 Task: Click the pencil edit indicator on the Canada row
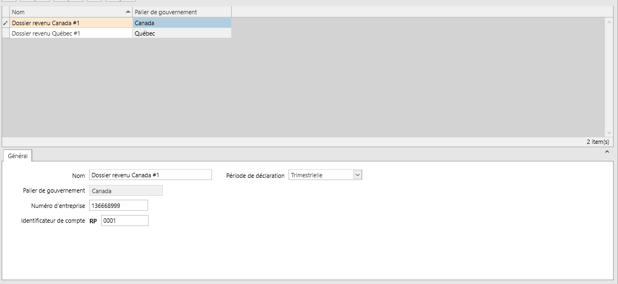(x=5, y=24)
